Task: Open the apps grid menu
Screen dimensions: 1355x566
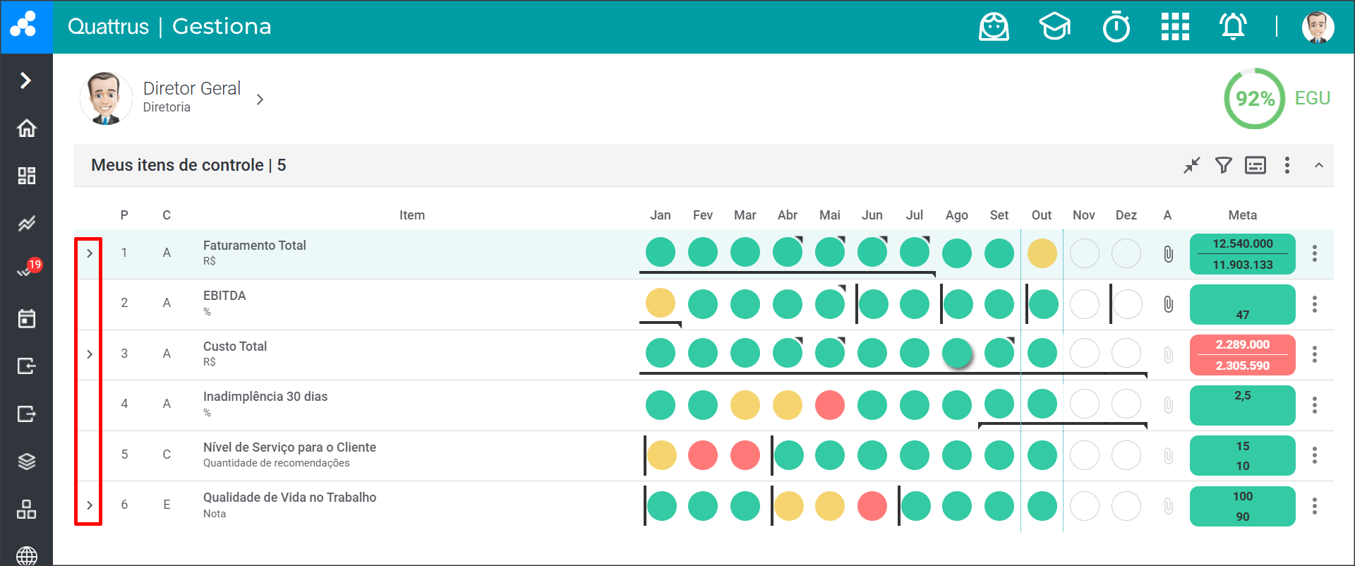Action: pos(1175,27)
